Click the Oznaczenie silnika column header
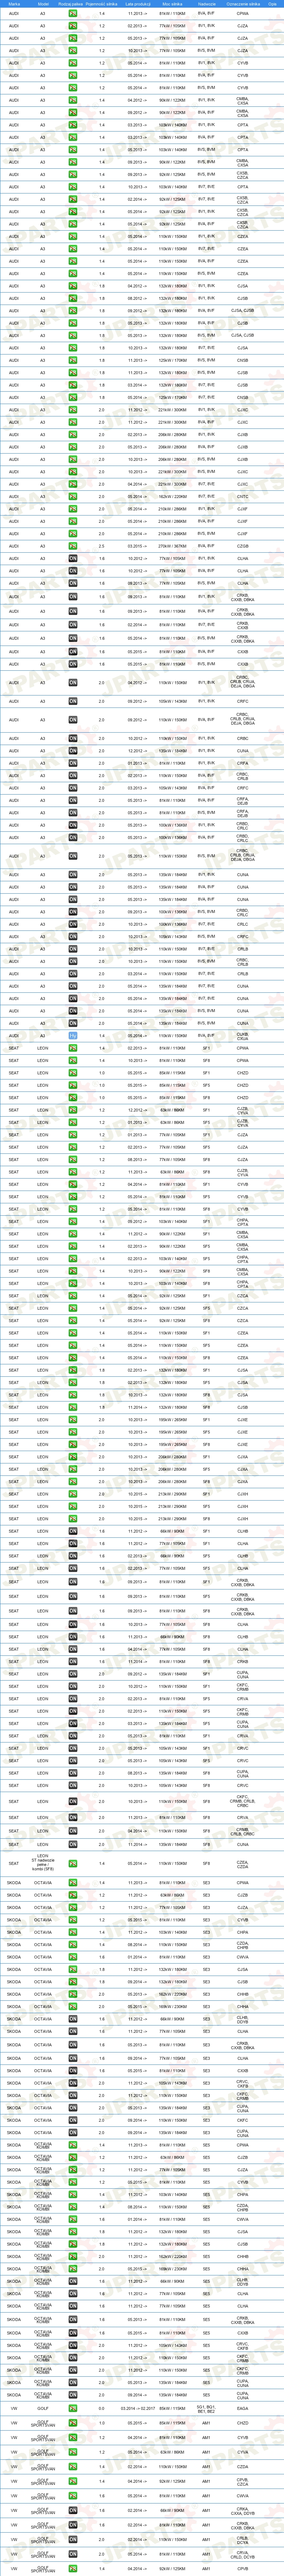284x2576 pixels. click(243, 4)
